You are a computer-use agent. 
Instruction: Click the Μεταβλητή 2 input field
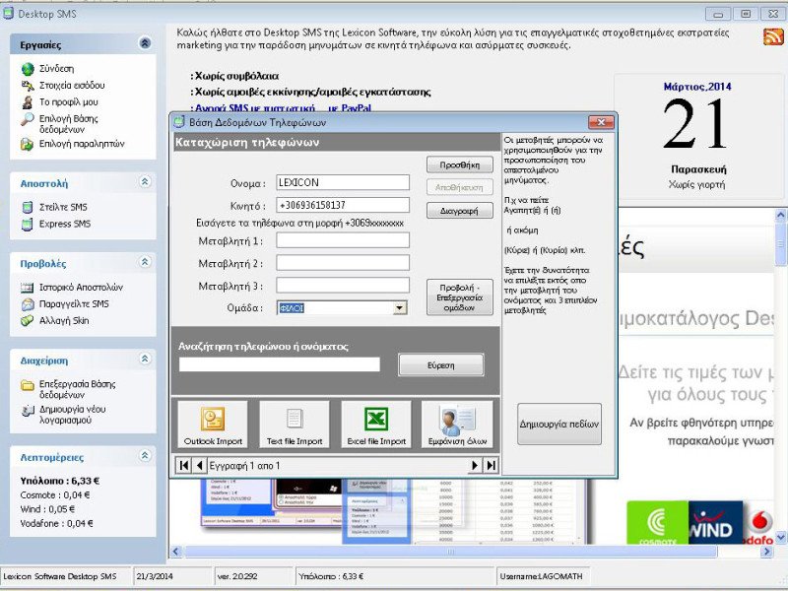[x=343, y=262]
